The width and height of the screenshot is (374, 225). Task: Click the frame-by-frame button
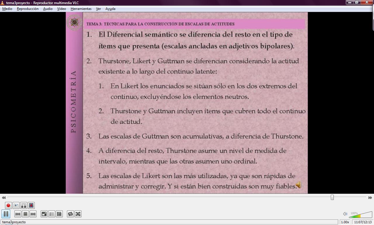pyautogui.click(x=31, y=205)
